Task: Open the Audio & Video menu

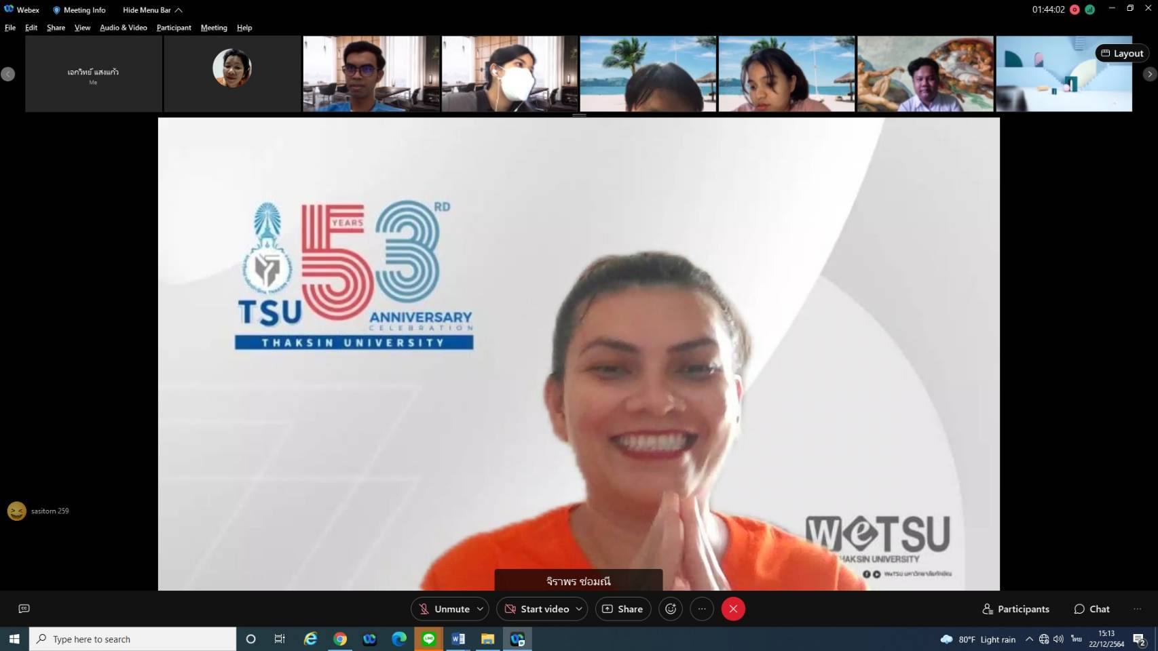Action: tap(123, 28)
